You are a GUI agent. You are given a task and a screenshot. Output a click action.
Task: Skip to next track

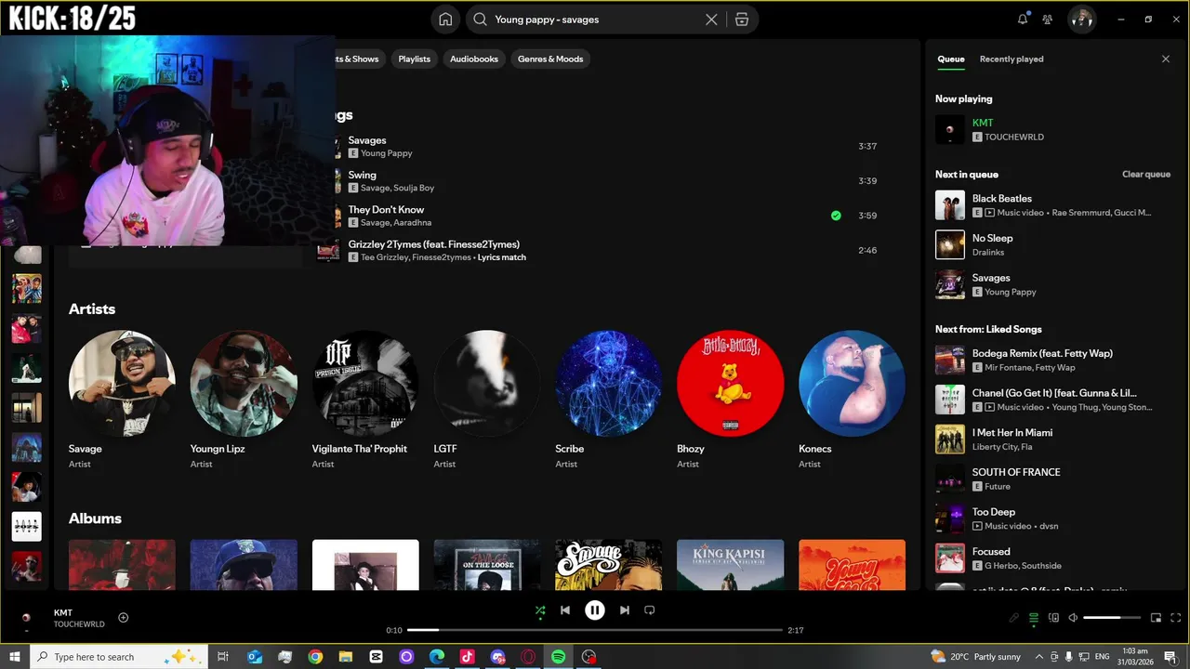(x=625, y=610)
